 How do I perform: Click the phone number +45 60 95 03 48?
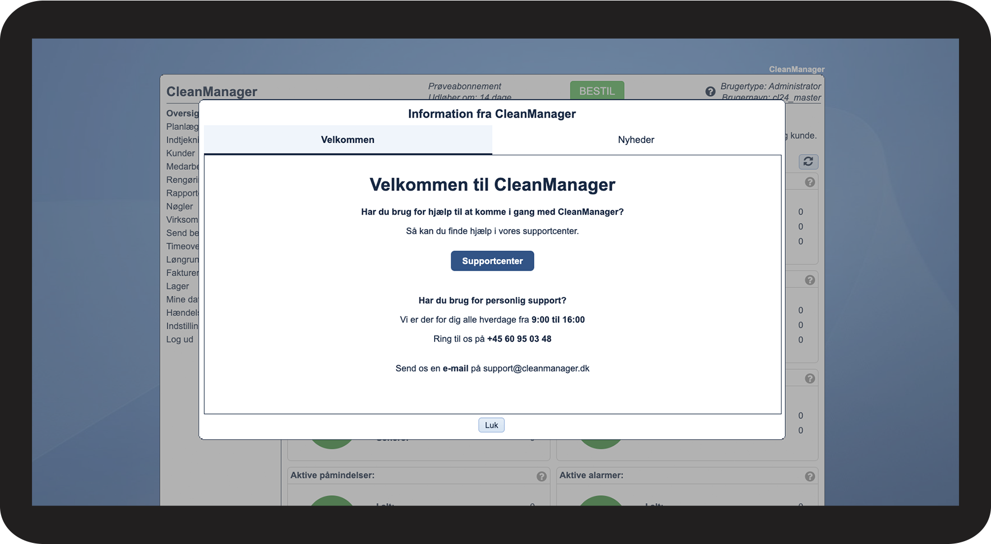[519, 339]
